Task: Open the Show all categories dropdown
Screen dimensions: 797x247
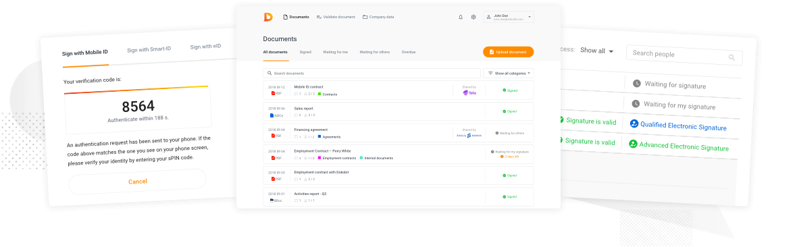Action: click(509, 73)
